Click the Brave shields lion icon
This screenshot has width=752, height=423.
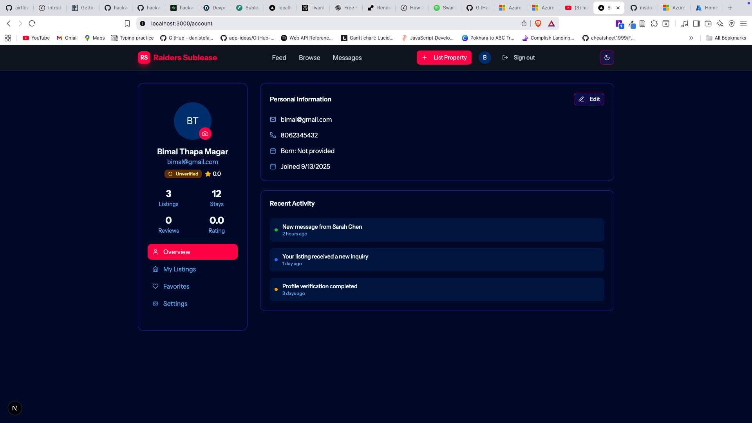[x=538, y=23]
